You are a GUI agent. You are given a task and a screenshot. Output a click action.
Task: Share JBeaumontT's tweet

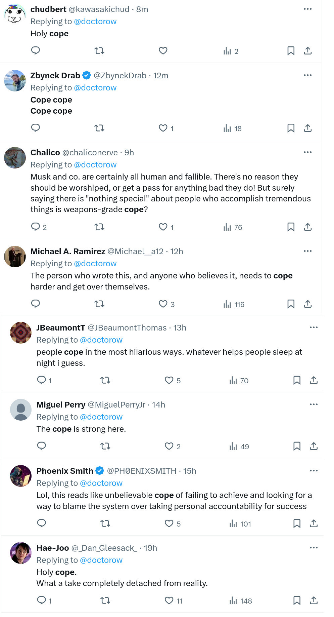314,380
